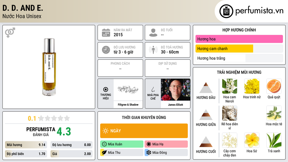Click the yellow Hương cam chanh accord bar

coord(239,49)
